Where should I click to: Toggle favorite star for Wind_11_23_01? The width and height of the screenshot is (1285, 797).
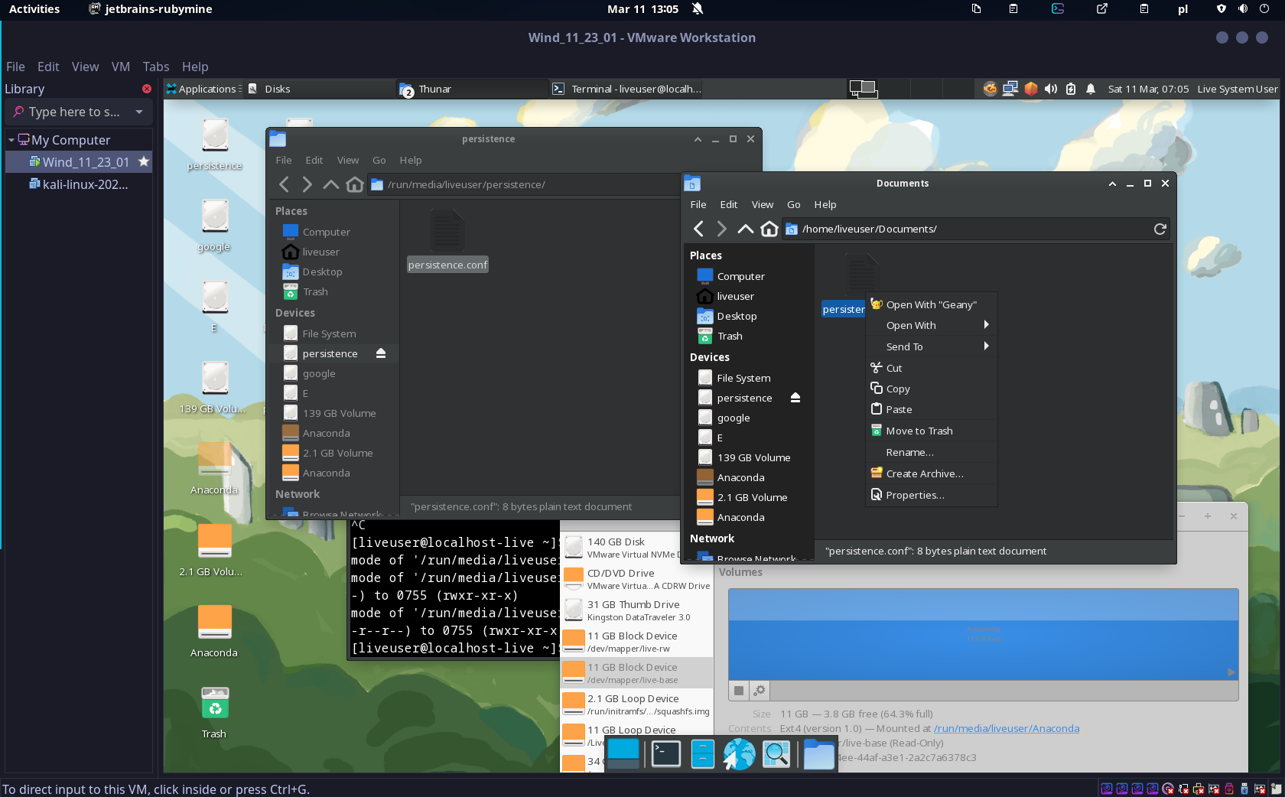pos(143,161)
